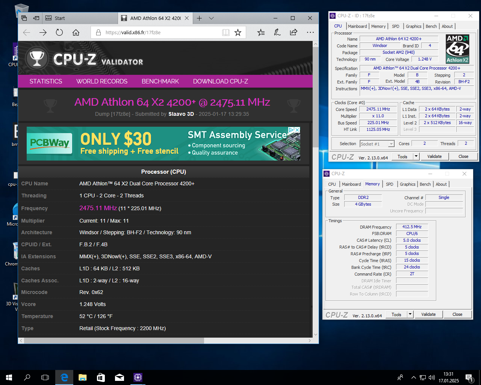Click Close button in lower CPU-Z window
The width and height of the screenshot is (481, 385).
457,314
